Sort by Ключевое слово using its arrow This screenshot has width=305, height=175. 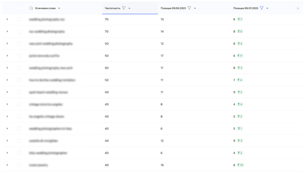[59, 8]
